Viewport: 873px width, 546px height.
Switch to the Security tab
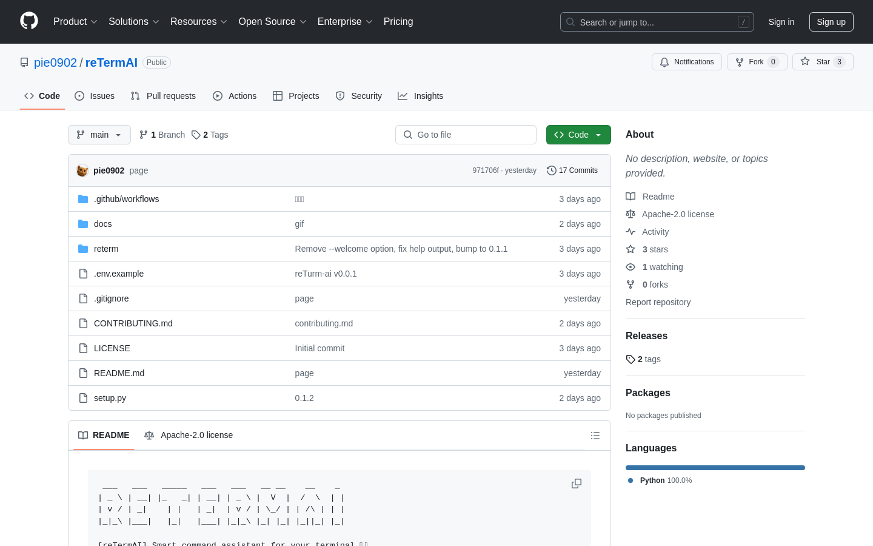(x=359, y=96)
